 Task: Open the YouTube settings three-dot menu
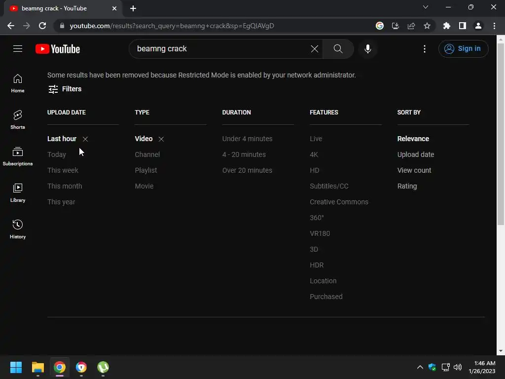[x=425, y=49]
